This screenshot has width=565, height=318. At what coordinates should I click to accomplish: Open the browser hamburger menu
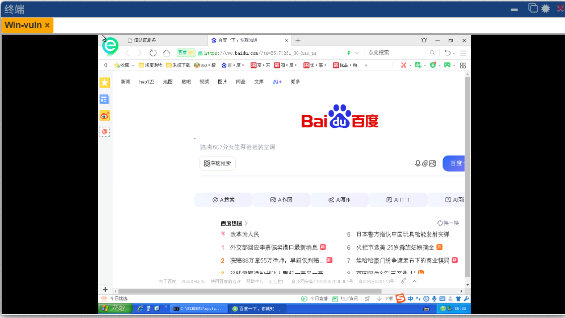pos(463,53)
